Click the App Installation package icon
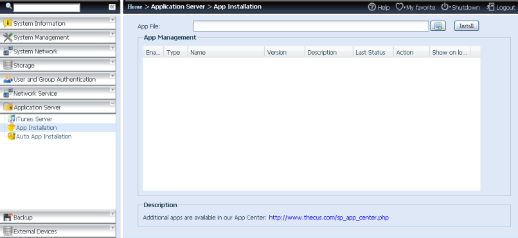518x238 pixels. point(12,127)
